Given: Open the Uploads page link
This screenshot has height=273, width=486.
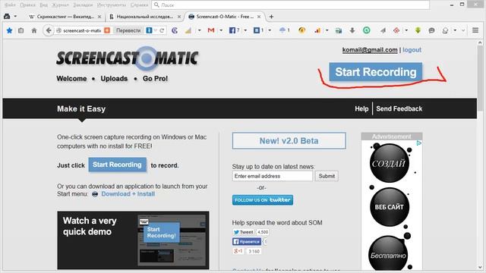Looking at the screenshot, I should 114,79.
